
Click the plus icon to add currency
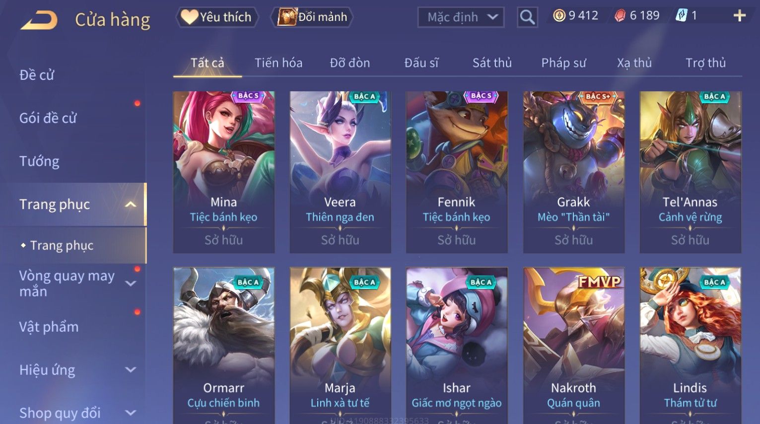coord(739,16)
